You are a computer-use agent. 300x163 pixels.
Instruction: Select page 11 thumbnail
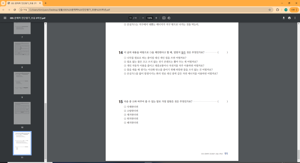[x=22, y=143]
